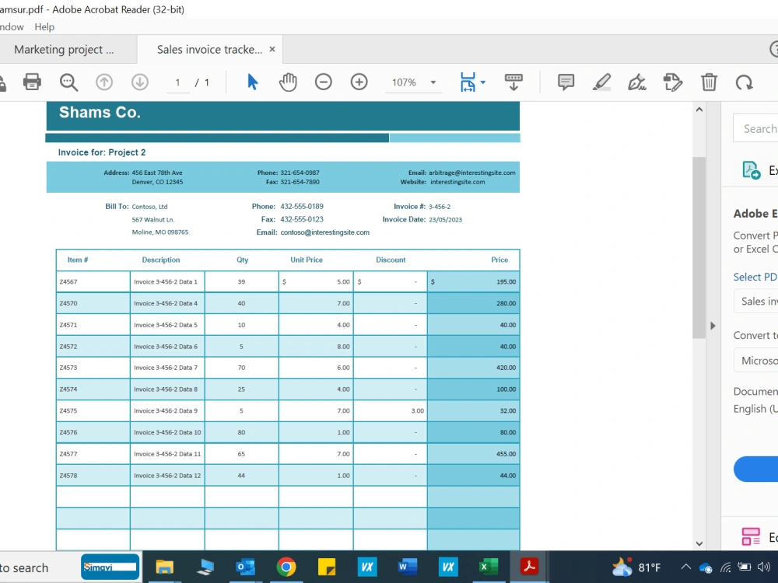Expand the page fit options dropdown arrow
The image size is (778, 583).
tap(482, 82)
